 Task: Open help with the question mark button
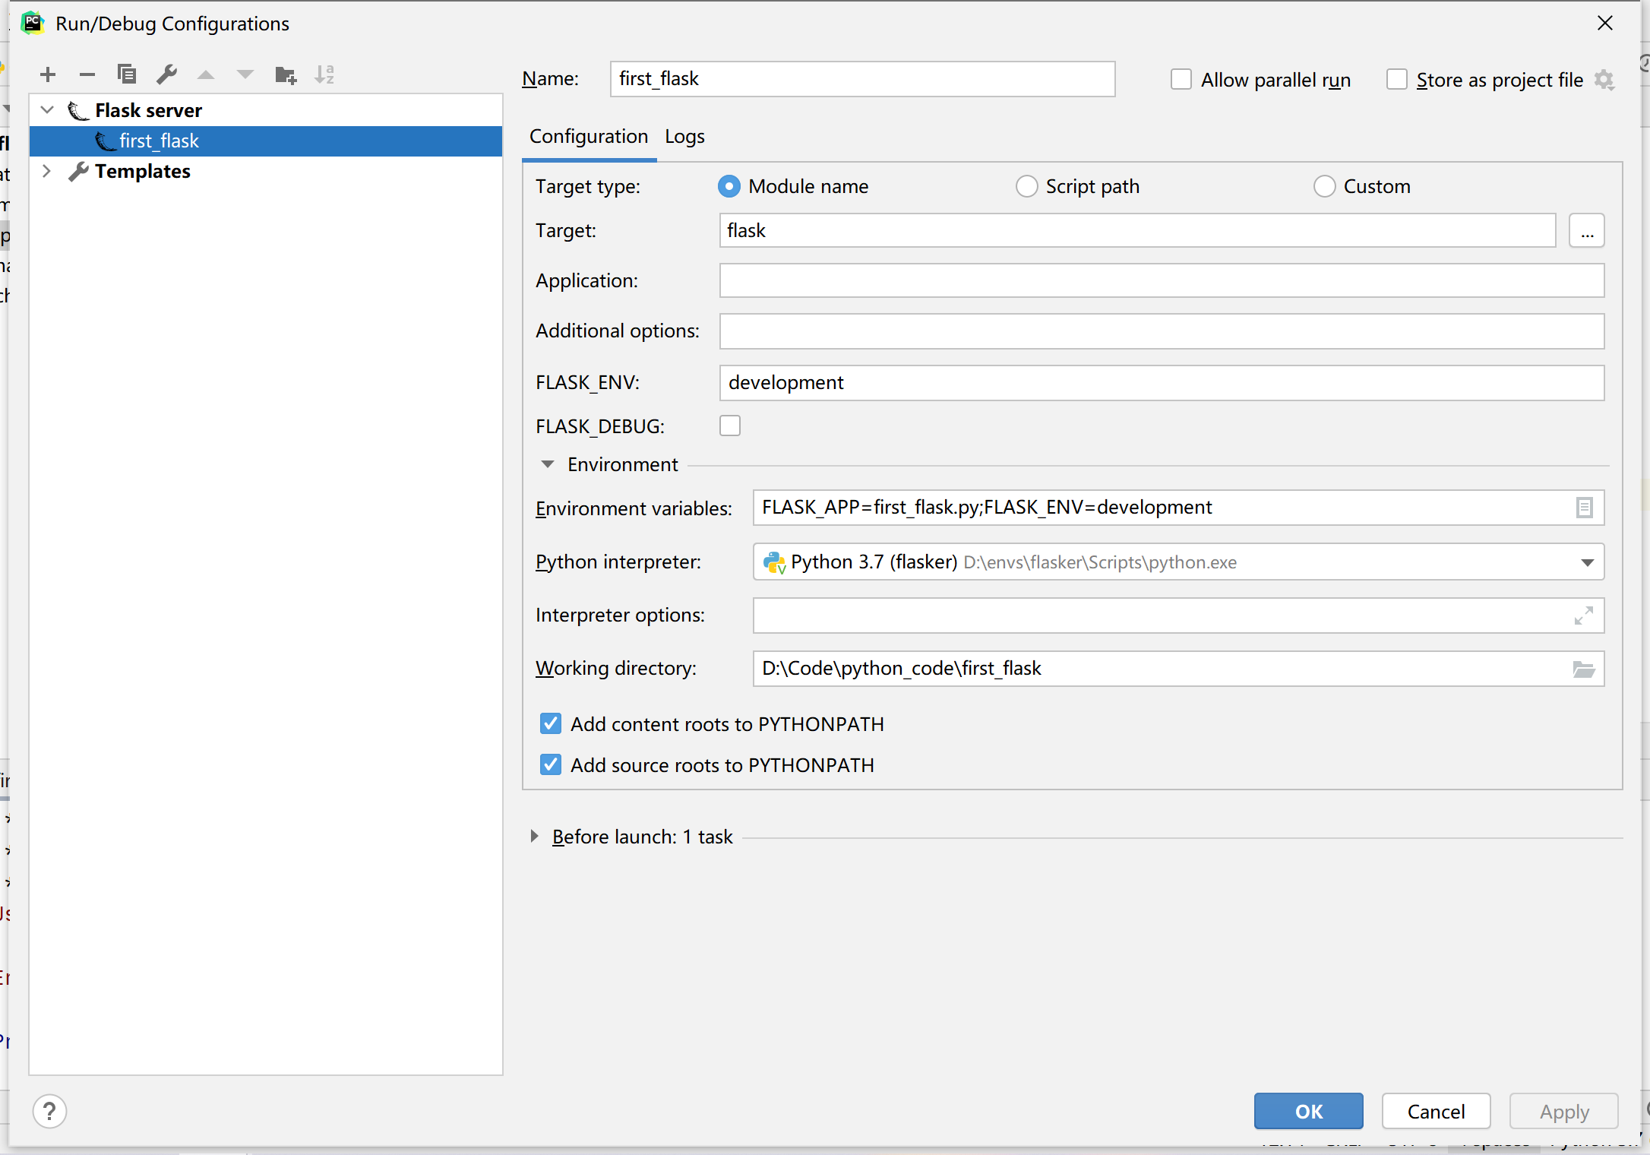(x=50, y=1112)
